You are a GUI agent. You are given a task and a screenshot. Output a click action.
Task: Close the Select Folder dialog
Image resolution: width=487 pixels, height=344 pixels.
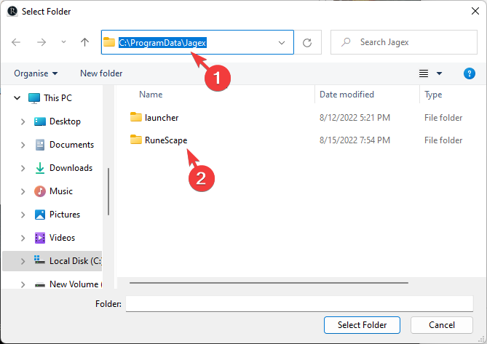tap(475, 11)
